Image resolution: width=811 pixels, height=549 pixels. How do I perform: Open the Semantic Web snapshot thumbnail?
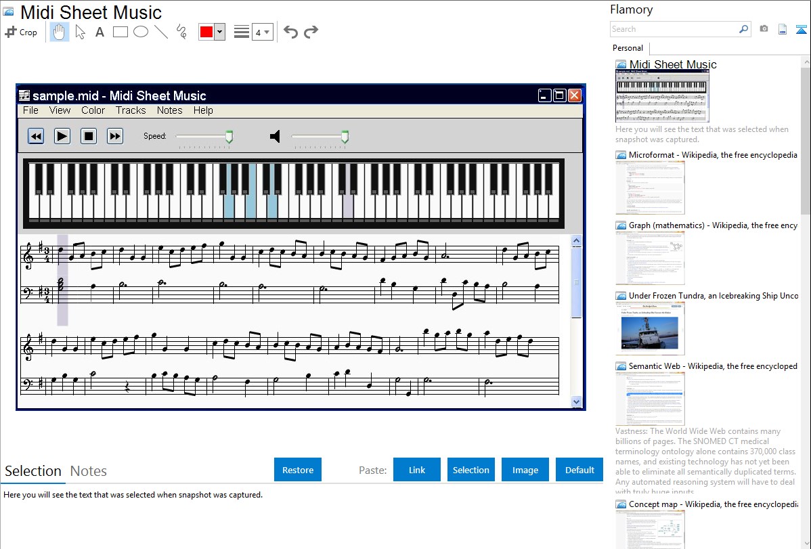click(650, 399)
